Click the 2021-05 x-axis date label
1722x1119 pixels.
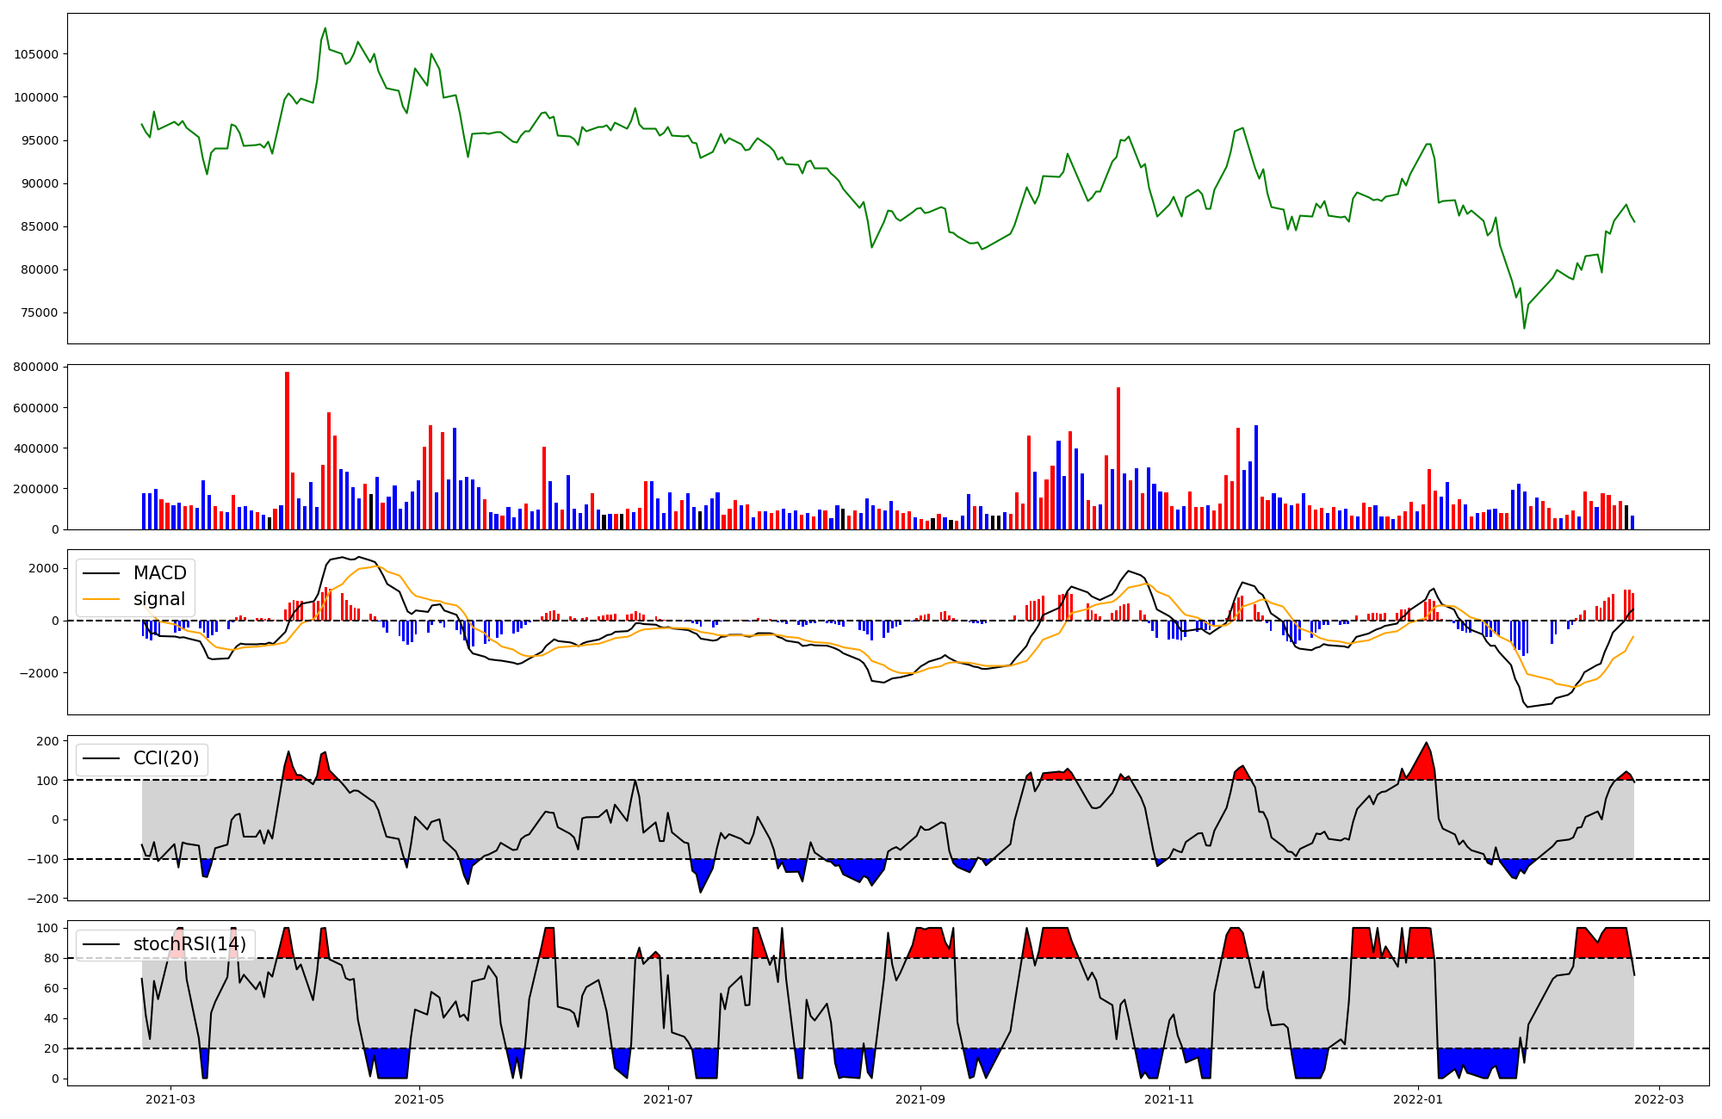coord(419,1099)
